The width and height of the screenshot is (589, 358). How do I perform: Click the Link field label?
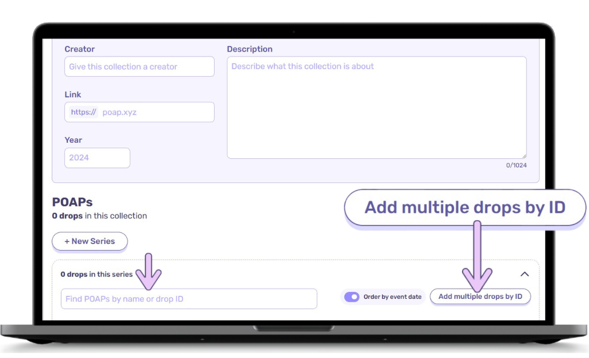[73, 95]
